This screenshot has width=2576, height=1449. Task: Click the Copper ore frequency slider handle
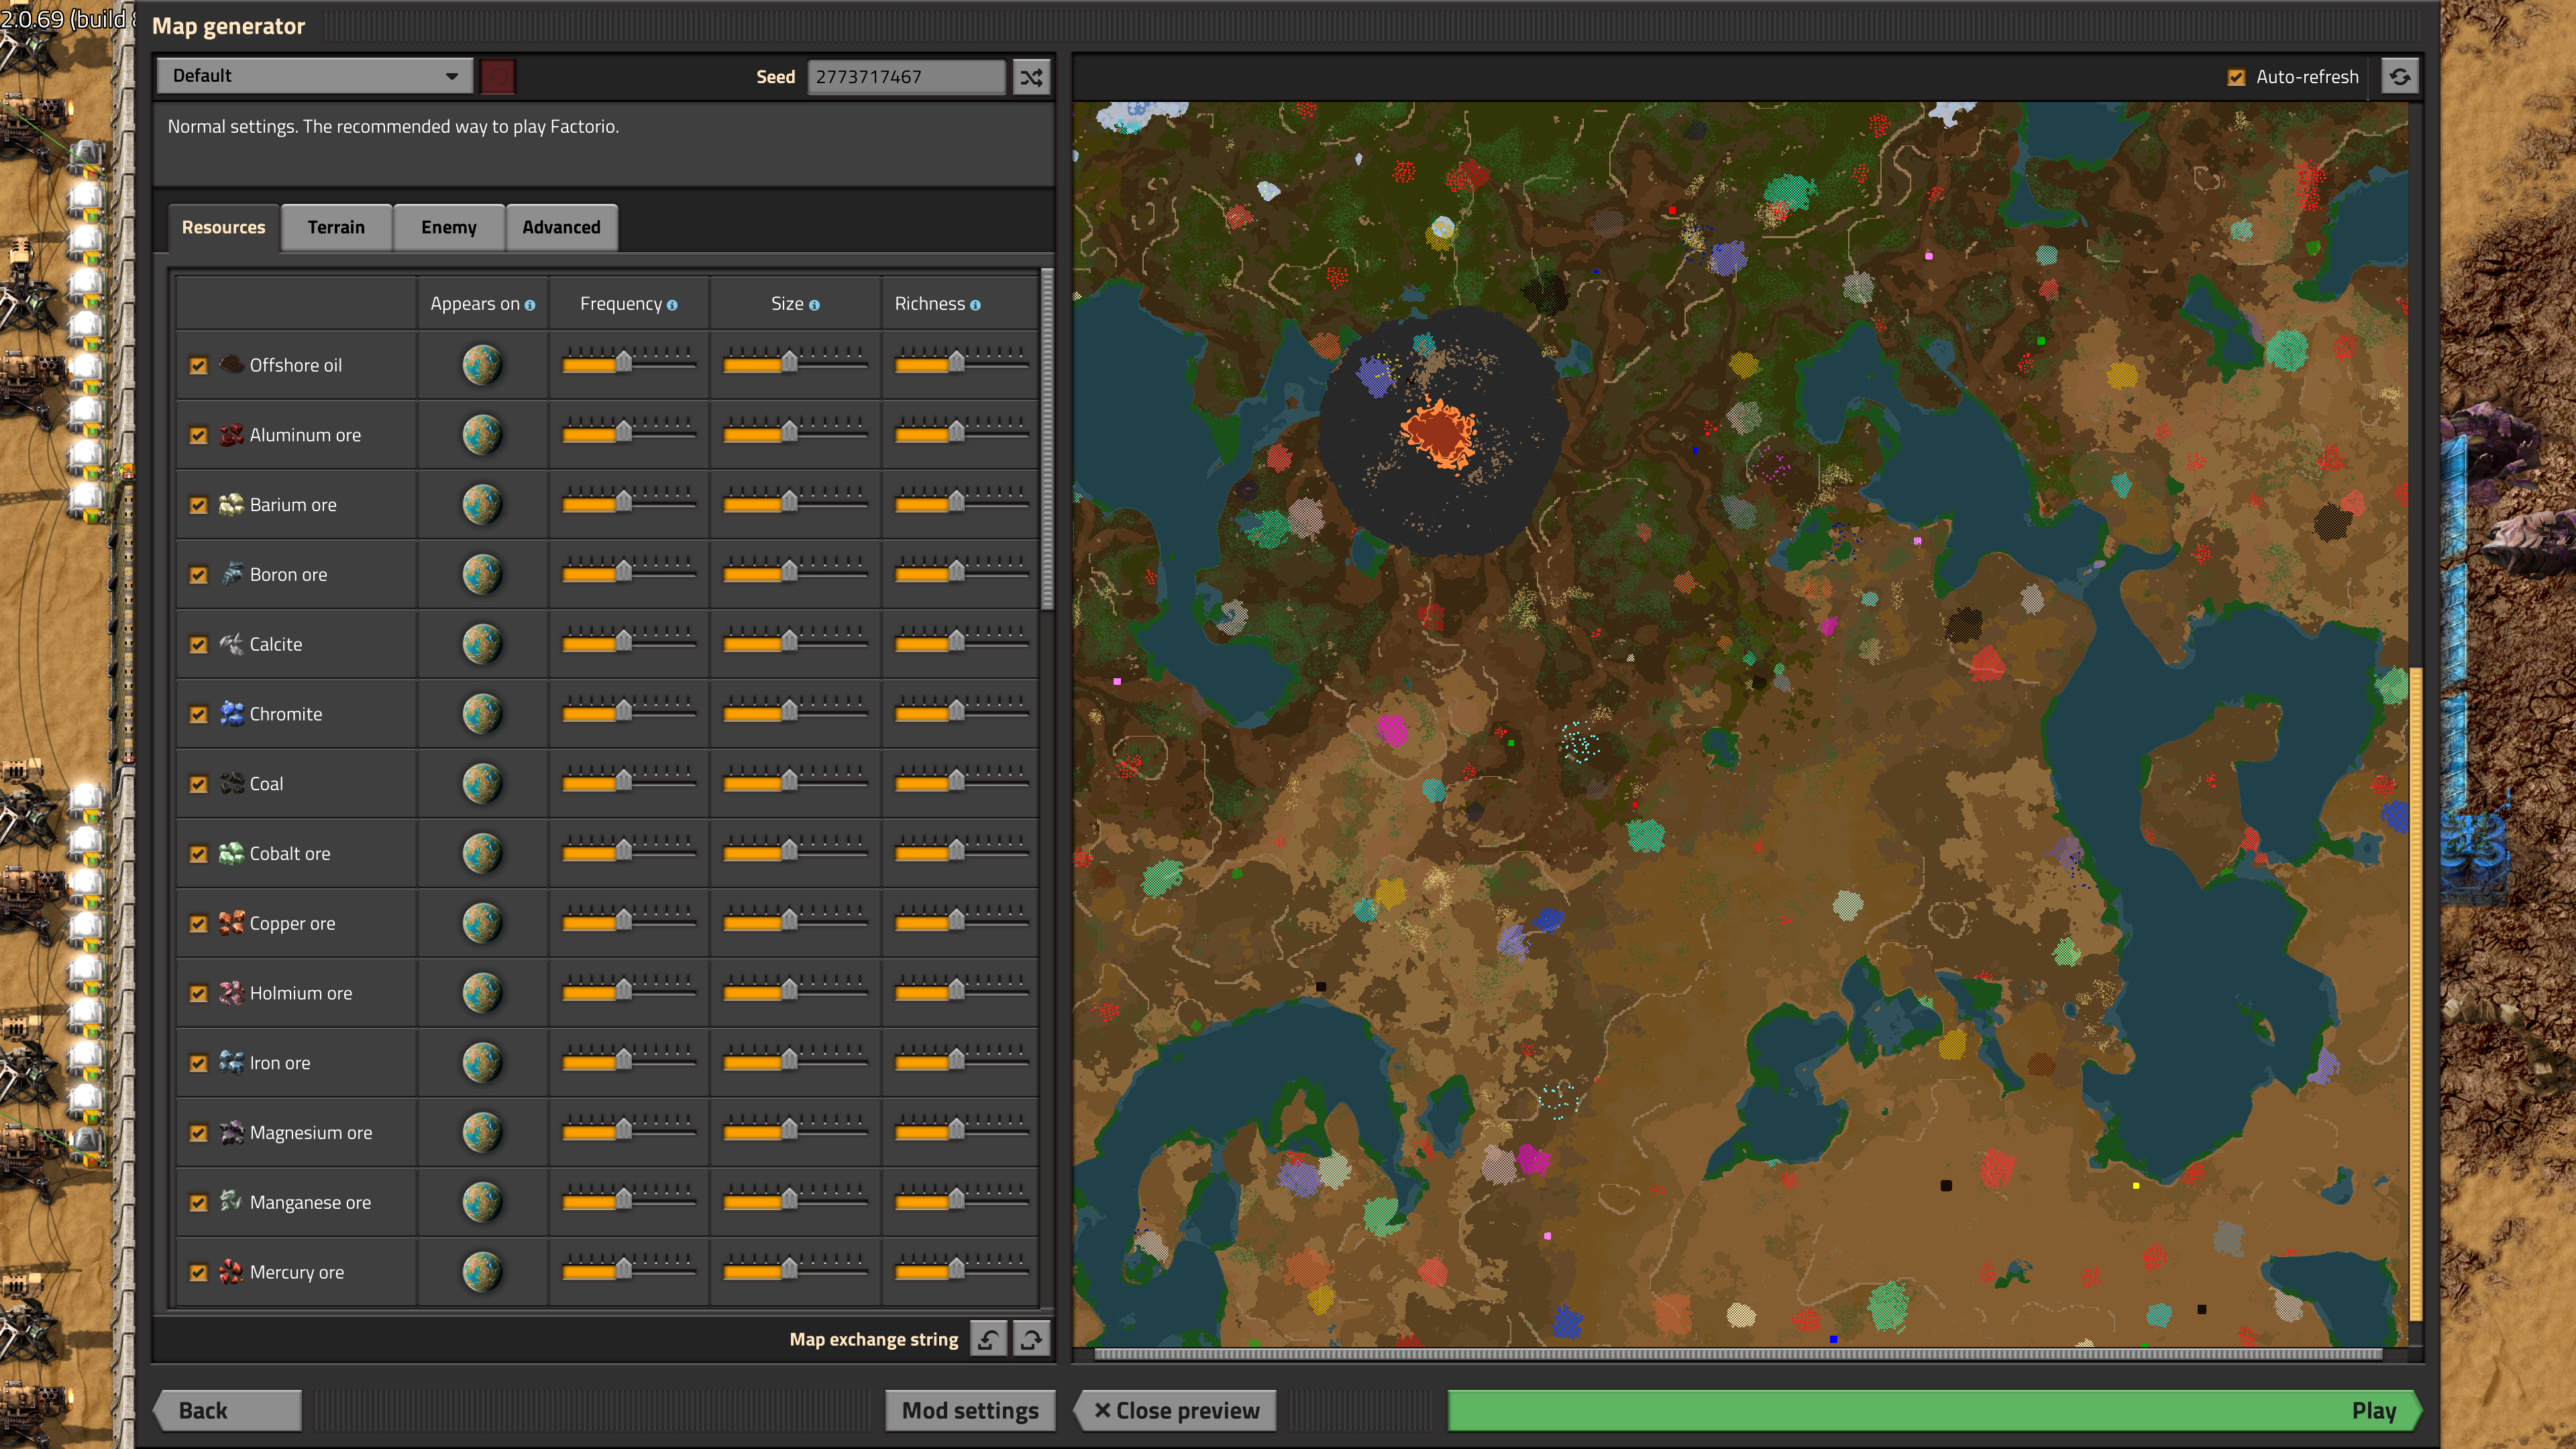click(624, 922)
